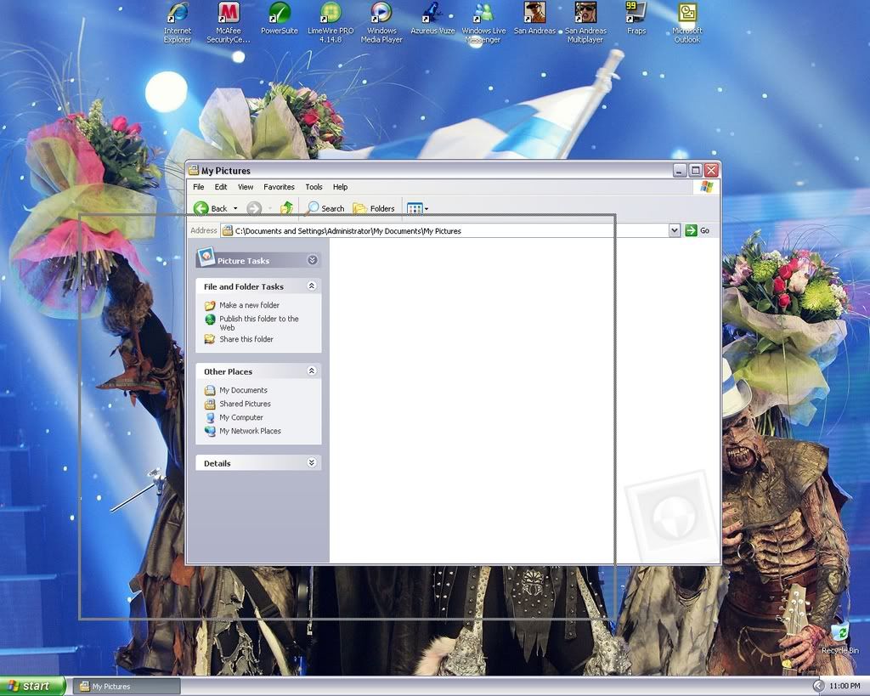
Task: Open the Search toolbar button
Action: coord(325,208)
